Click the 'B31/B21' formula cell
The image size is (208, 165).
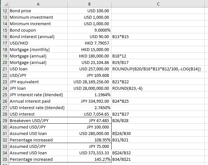pos(158,140)
